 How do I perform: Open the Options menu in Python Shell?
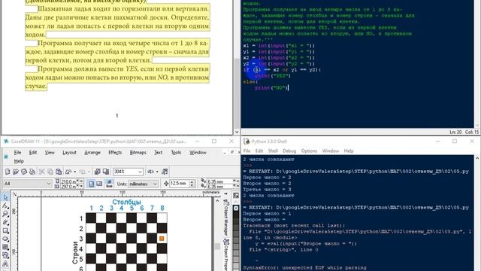pos(309,151)
